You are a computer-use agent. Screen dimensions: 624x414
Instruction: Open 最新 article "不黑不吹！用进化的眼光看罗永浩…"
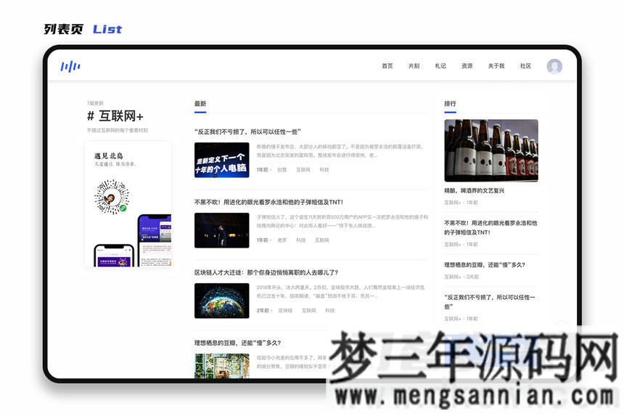[268, 203]
